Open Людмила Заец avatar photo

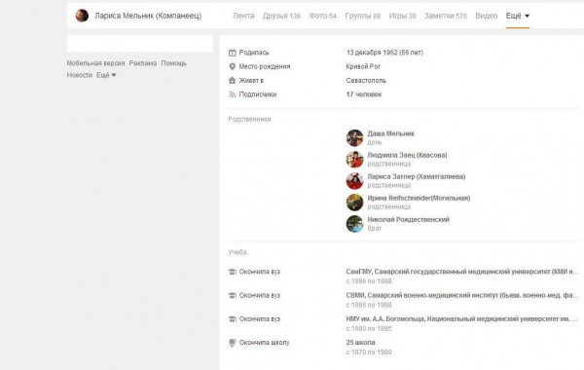point(354,160)
